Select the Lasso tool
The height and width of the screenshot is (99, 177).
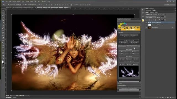point(3,15)
